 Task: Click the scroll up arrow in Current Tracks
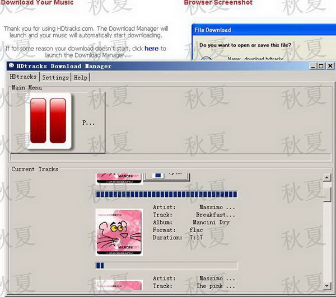[327, 178]
